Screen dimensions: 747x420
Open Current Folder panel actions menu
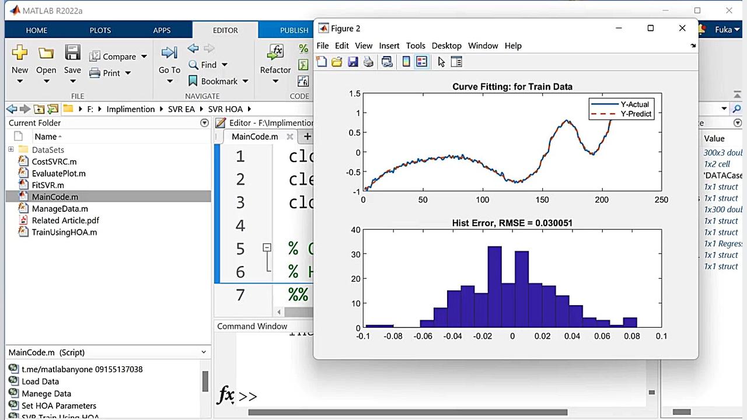pos(204,123)
